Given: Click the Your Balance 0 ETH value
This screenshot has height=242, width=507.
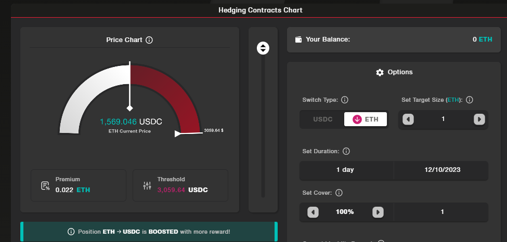Looking at the screenshot, I should click(482, 39).
